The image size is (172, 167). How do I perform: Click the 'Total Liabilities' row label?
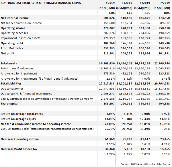(11, 84)
